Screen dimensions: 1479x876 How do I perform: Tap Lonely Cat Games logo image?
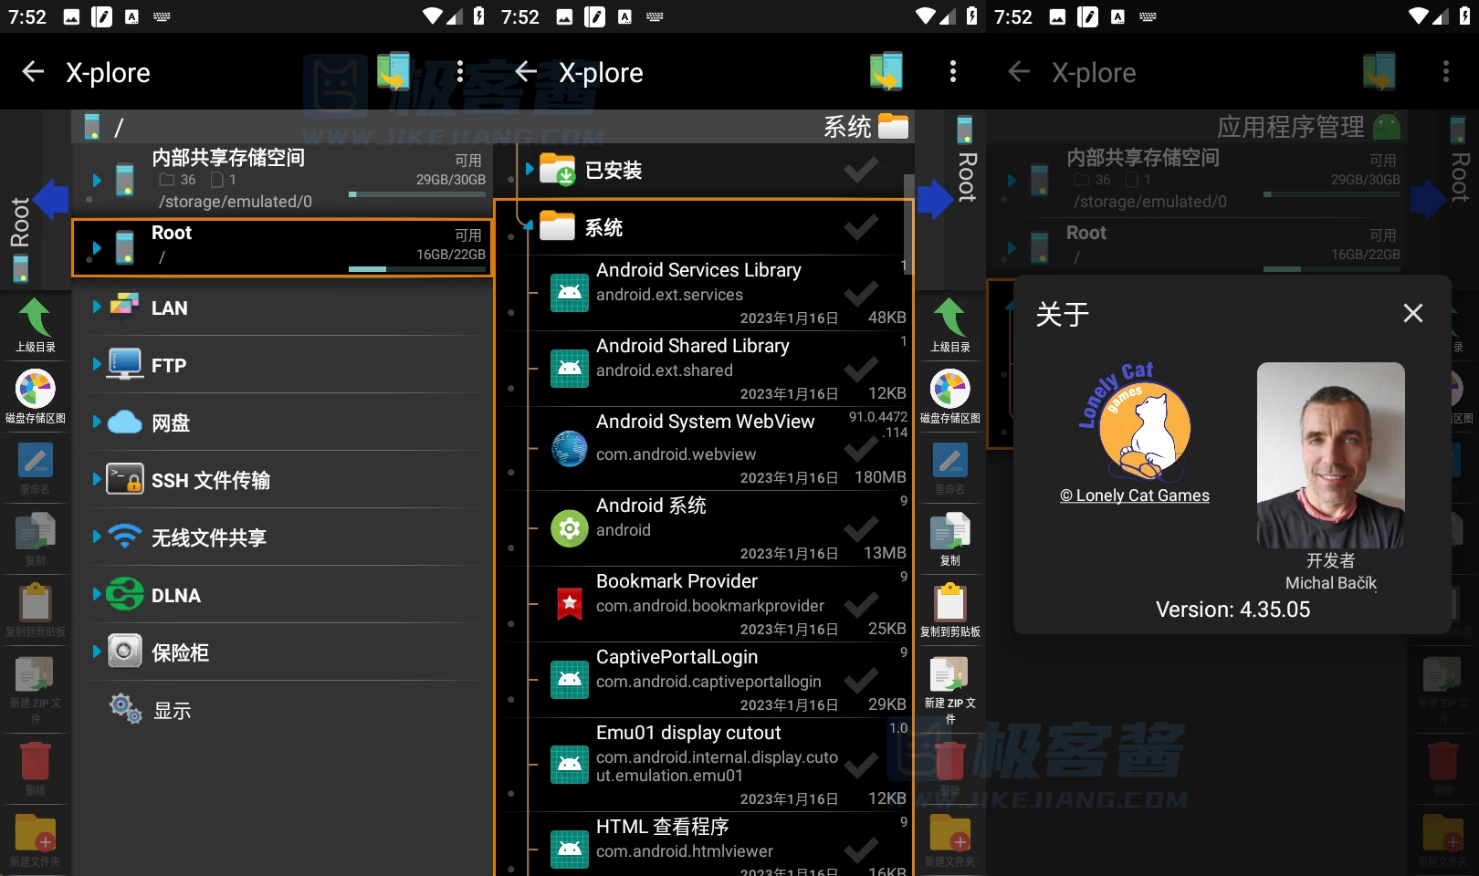coord(1135,422)
